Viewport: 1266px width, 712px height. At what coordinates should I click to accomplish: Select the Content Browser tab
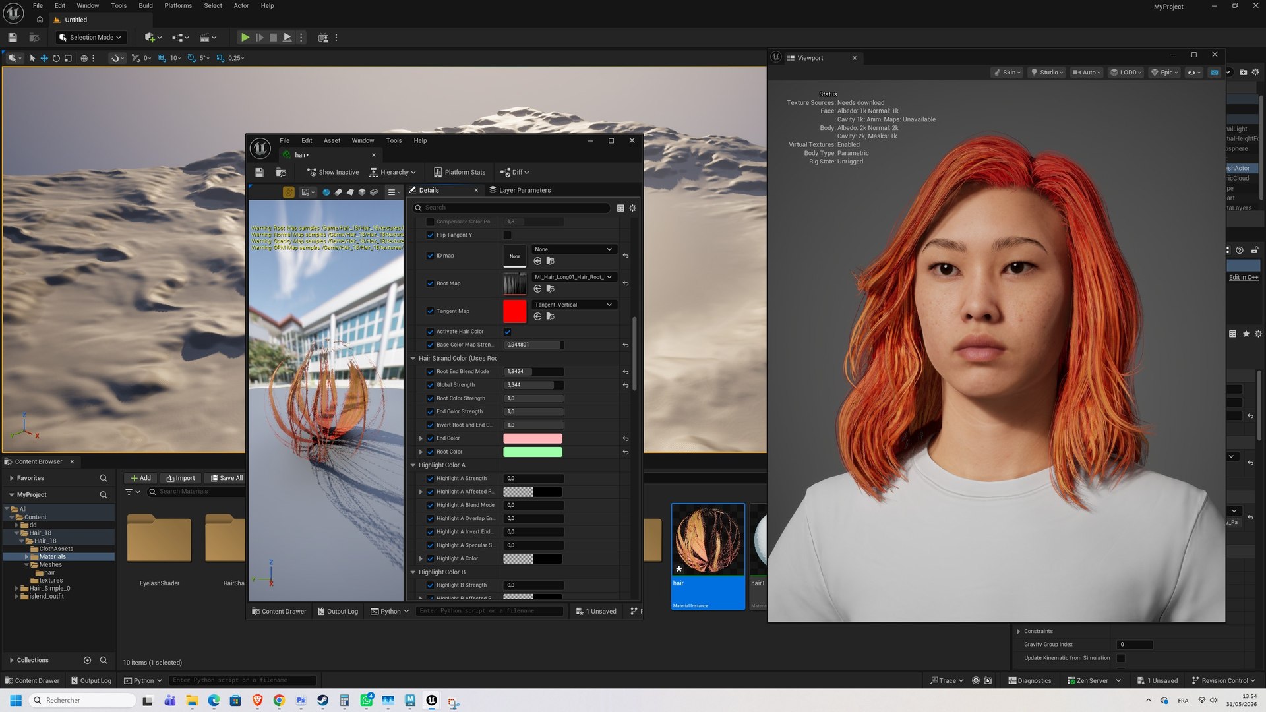(x=38, y=461)
